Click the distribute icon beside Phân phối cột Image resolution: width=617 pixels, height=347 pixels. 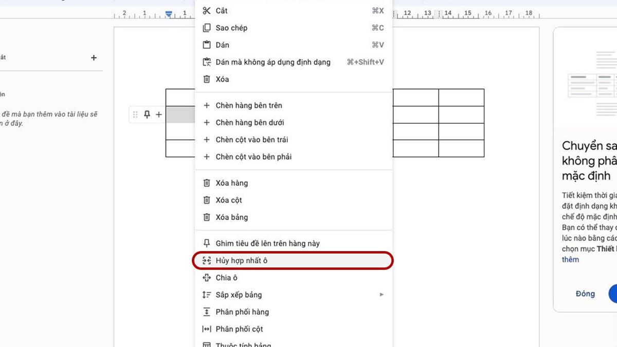click(206, 329)
